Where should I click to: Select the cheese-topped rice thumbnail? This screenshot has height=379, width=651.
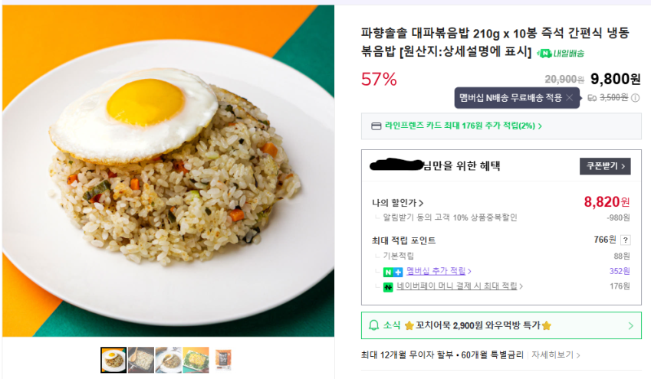point(196,360)
